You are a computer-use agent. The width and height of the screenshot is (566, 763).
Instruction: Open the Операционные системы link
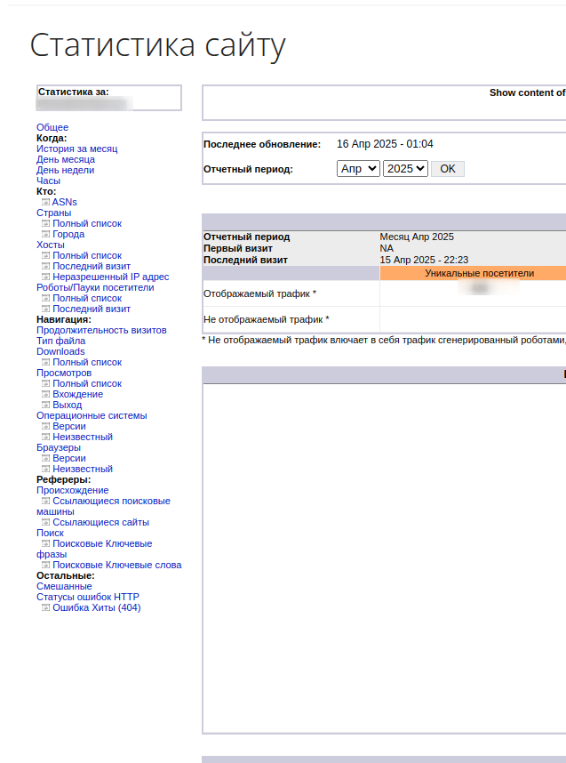92,416
